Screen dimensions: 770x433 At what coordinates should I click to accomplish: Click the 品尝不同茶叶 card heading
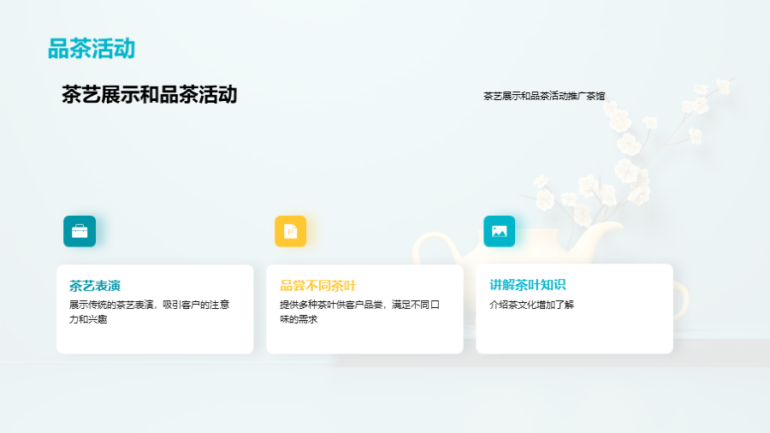pos(317,286)
